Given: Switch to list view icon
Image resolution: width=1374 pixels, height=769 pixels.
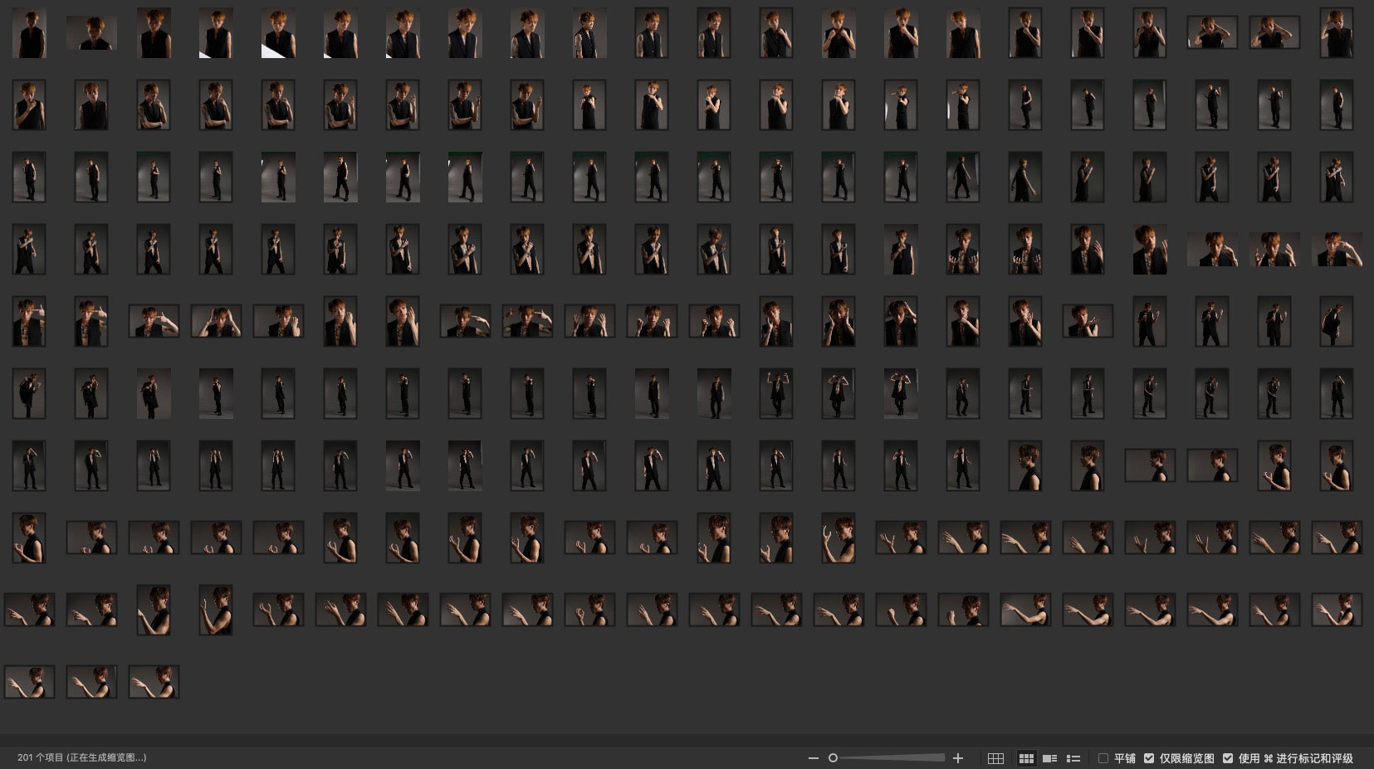Looking at the screenshot, I should pyautogui.click(x=1073, y=758).
